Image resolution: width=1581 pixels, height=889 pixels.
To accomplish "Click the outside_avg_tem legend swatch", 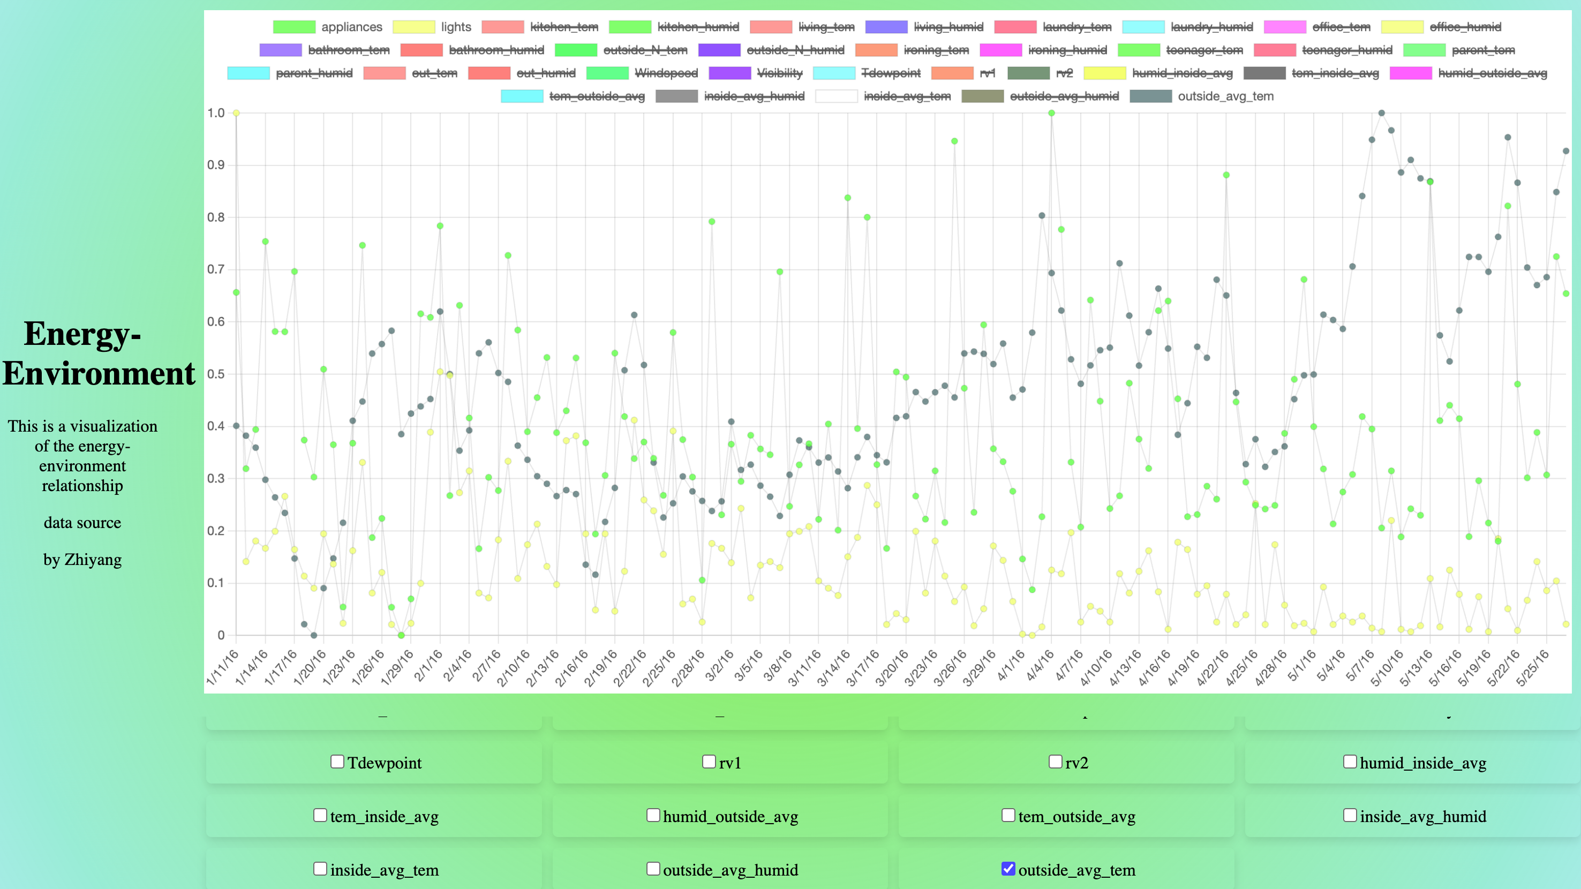I will (x=1150, y=96).
